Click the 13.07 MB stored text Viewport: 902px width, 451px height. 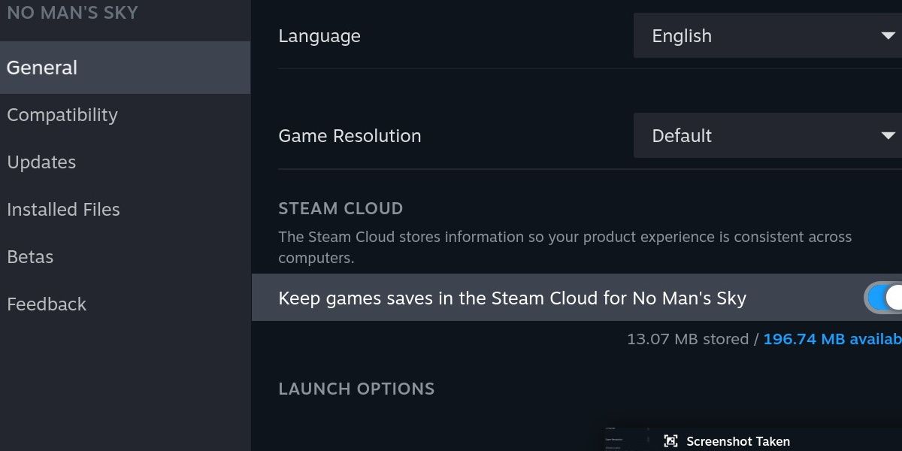[x=688, y=339]
